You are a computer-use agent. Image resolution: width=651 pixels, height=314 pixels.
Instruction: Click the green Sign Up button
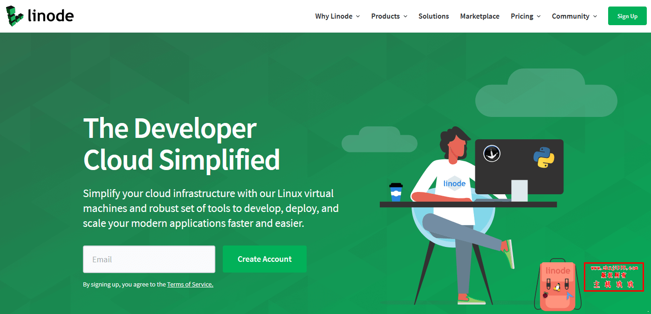coord(627,16)
